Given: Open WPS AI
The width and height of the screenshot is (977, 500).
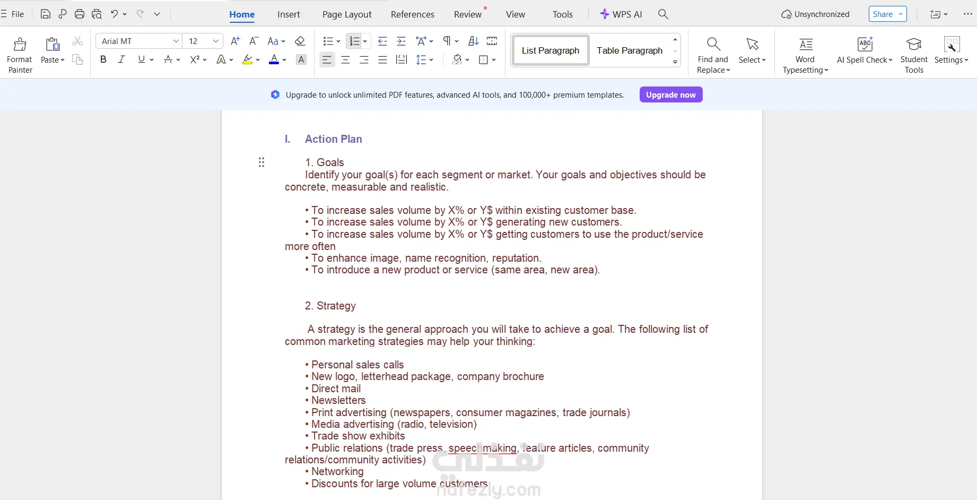Looking at the screenshot, I should (621, 14).
